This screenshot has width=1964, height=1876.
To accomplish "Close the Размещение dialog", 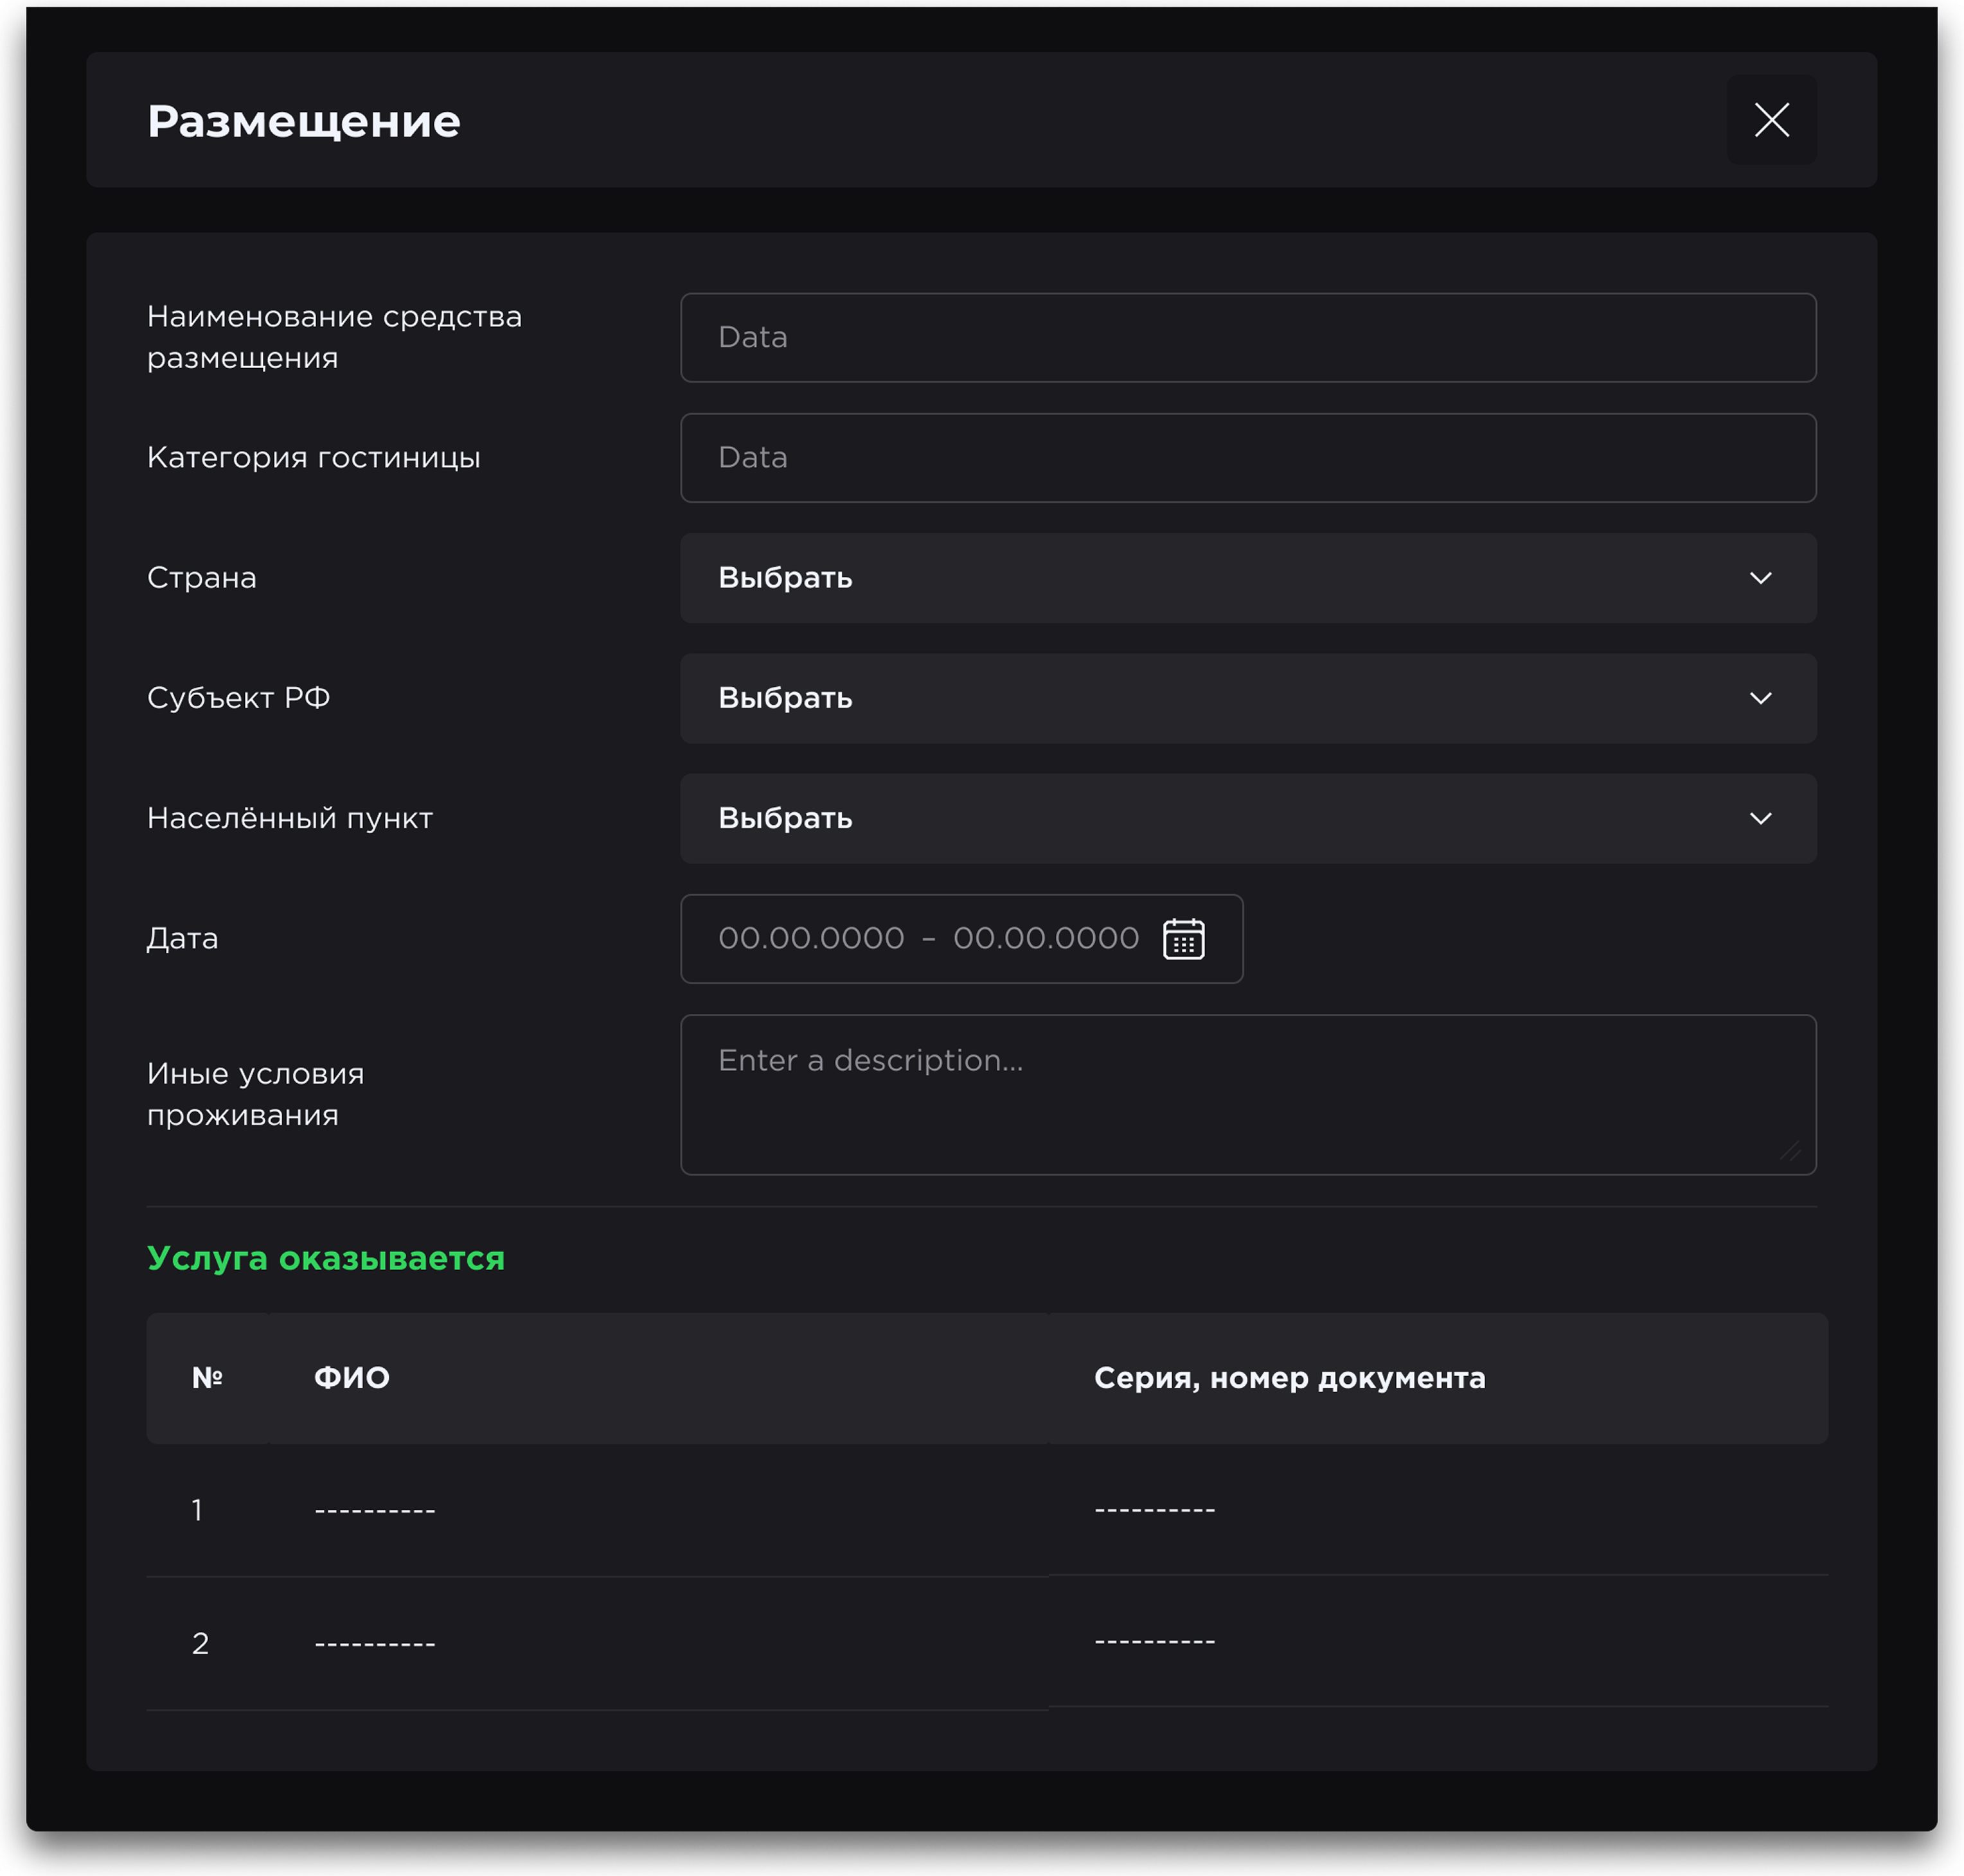I will pos(1771,120).
